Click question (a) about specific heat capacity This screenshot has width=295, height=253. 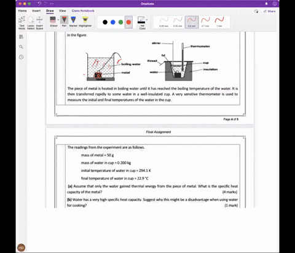[x=152, y=189]
